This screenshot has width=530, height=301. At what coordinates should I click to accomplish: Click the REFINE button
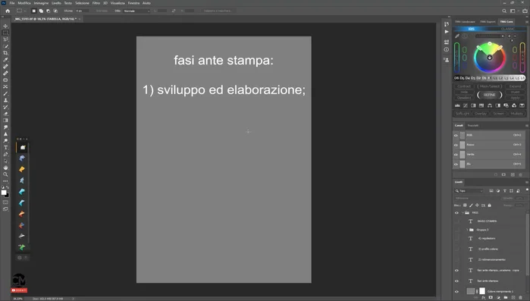pos(490,95)
